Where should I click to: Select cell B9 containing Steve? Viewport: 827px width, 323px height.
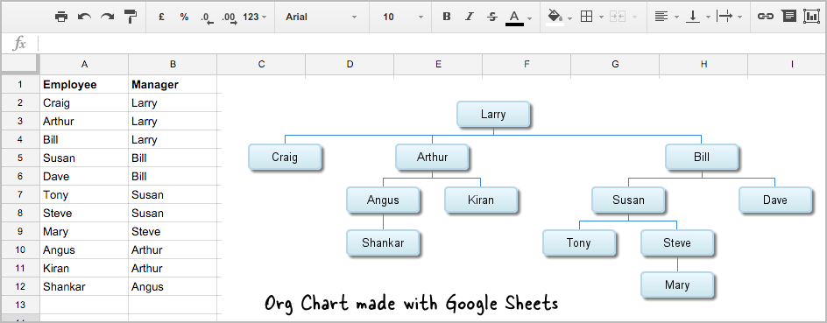tap(173, 231)
